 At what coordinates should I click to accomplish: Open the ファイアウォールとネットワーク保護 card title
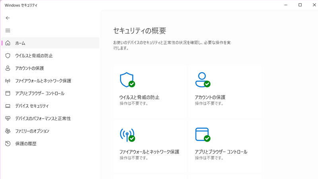click(x=149, y=152)
